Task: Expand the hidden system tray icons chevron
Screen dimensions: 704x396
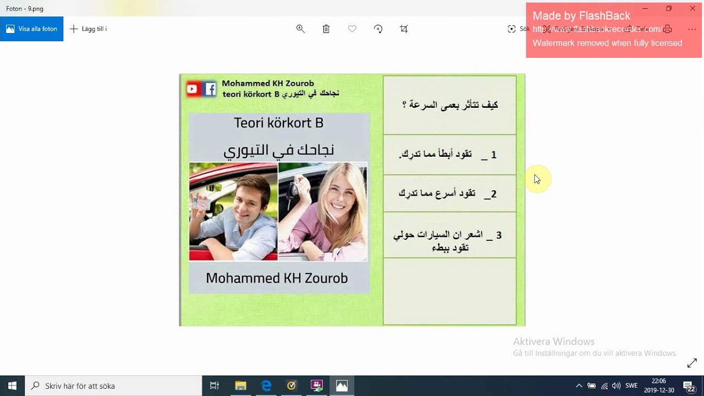Action: (x=579, y=386)
